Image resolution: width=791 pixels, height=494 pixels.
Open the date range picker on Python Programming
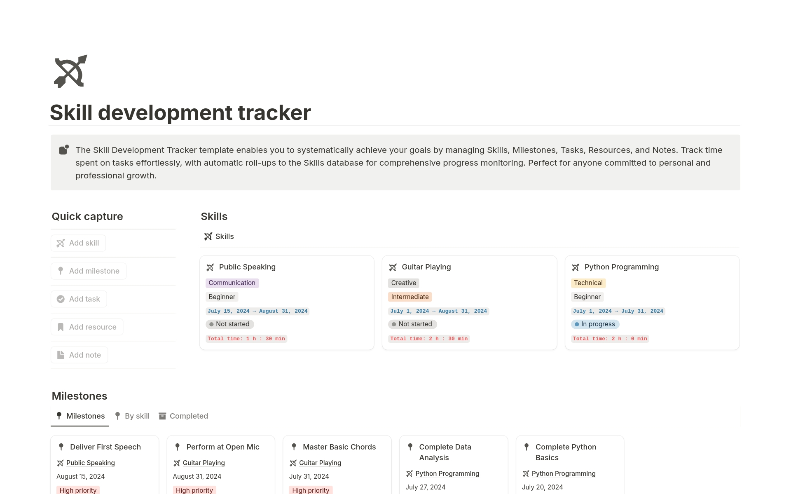pyautogui.click(x=618, y=311)
